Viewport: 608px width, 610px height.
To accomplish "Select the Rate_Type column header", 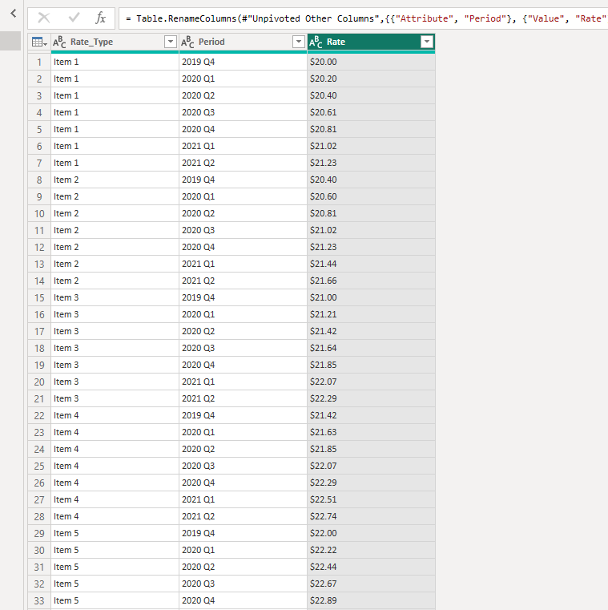I will (x=115, y=42).
